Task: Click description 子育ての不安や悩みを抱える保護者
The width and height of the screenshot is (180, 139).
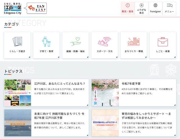Action: 147,128
